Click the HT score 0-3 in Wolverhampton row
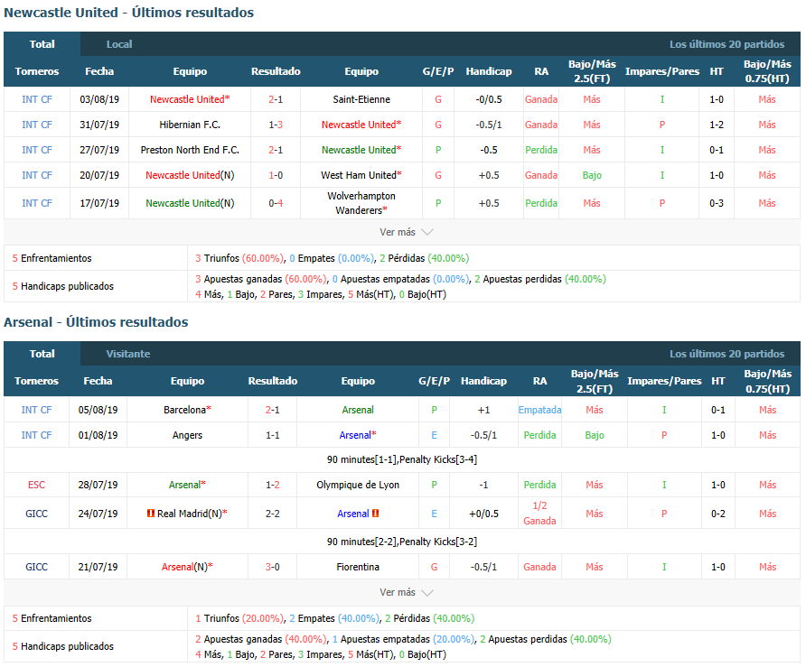806x667 pixels. 717,203
